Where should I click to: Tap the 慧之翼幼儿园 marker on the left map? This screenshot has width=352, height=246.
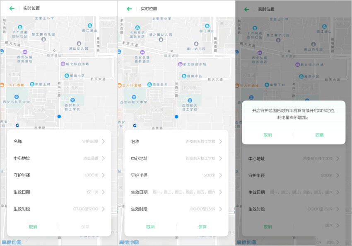coord(43,39)
